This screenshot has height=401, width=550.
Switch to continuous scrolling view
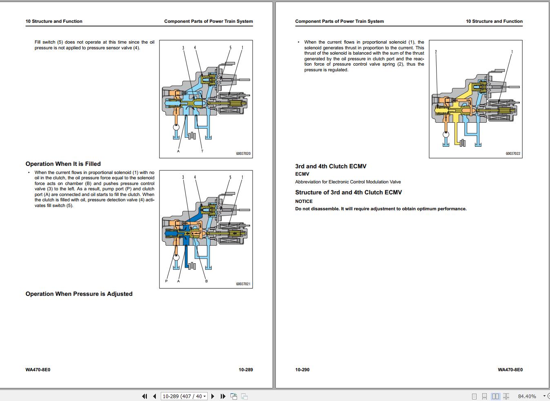tap(485, 396)
